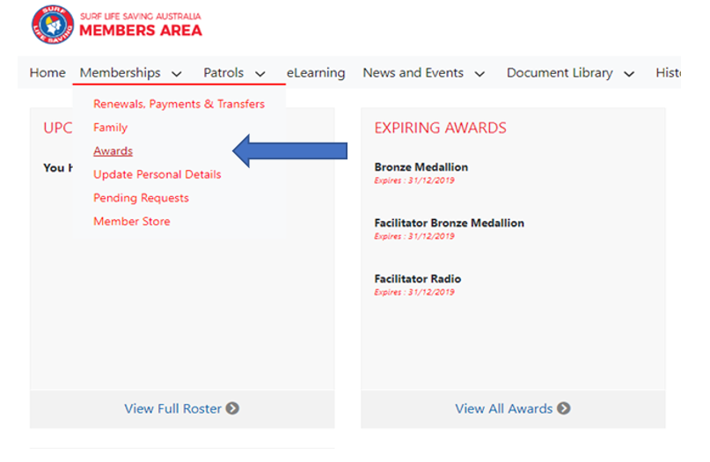Image resolution: width=710 pixels, height=462 pixels.
Task: Click the View Full Roster link
Action: [174, 408]
